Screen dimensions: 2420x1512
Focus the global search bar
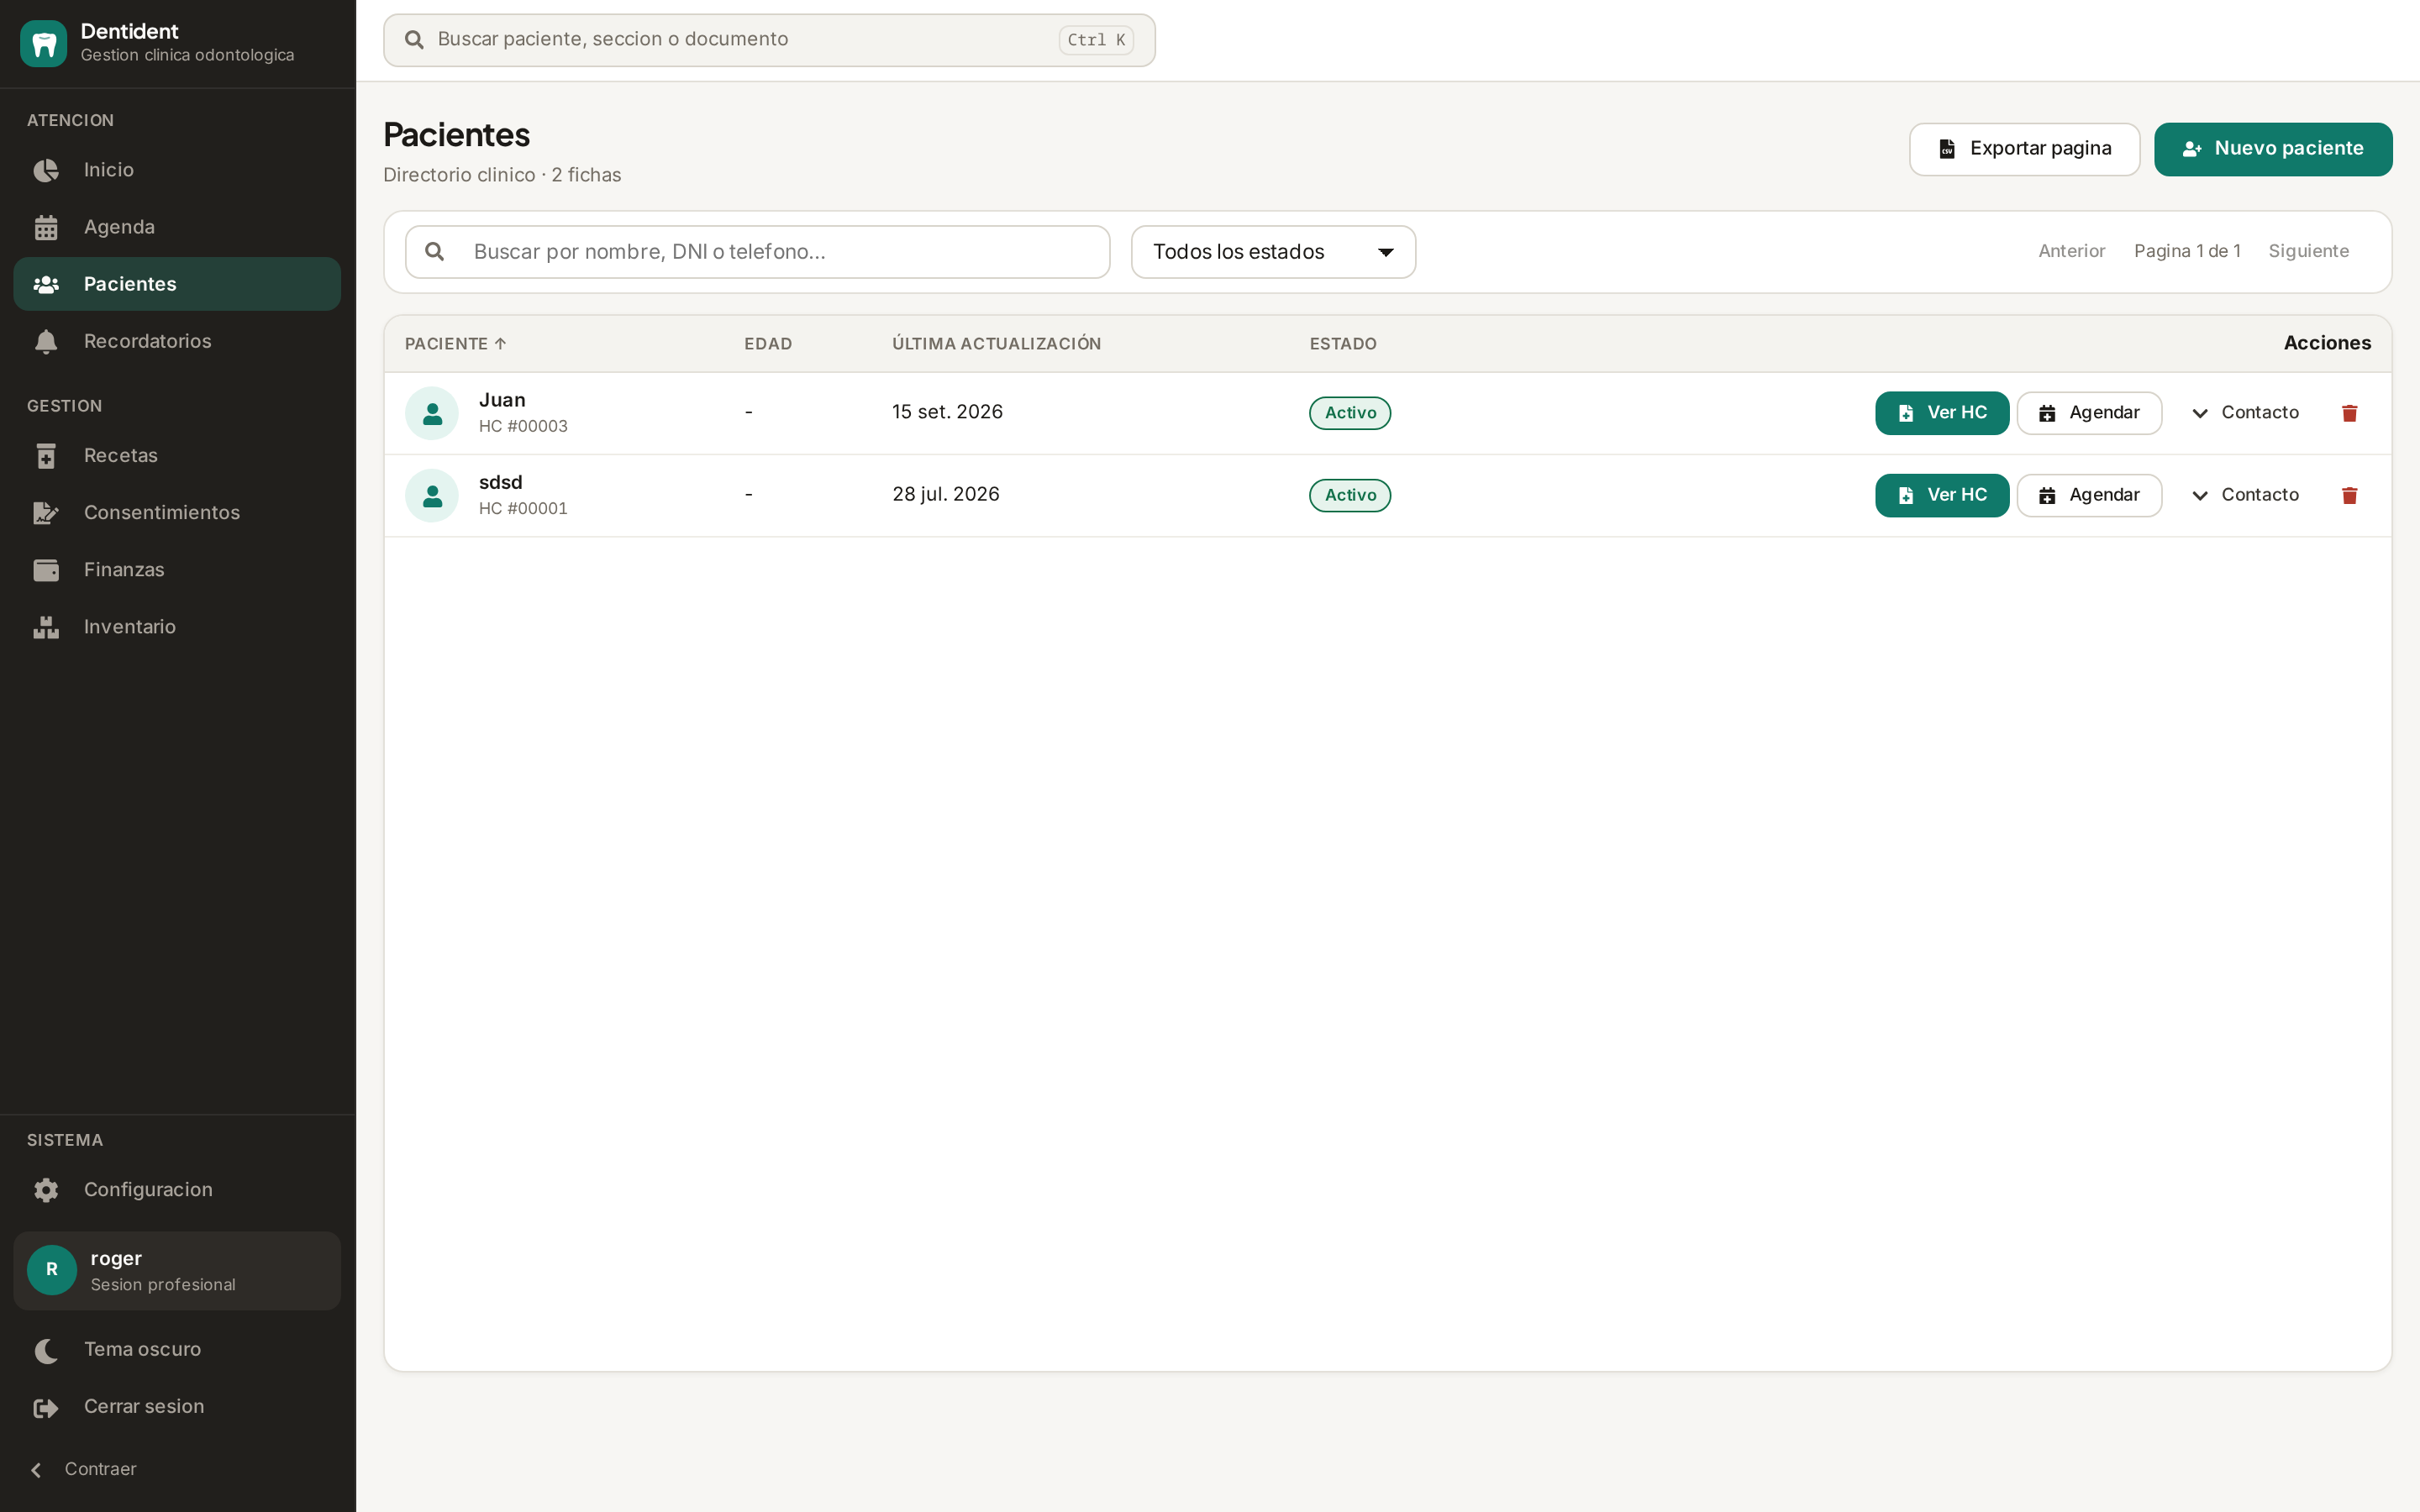coord(769,40)
